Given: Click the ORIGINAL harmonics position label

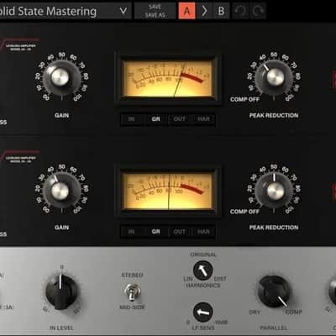Looking at the screenshot, I should click(203, 255).
